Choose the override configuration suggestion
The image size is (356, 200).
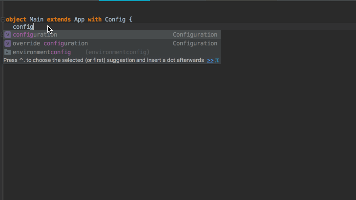click(111, 43)
